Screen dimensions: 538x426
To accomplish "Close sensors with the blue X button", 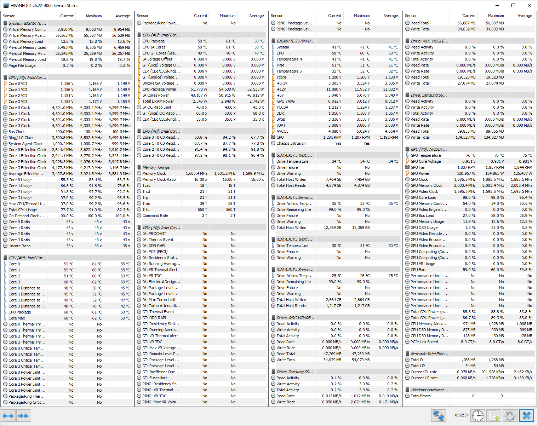I will [x=527, y=415].
